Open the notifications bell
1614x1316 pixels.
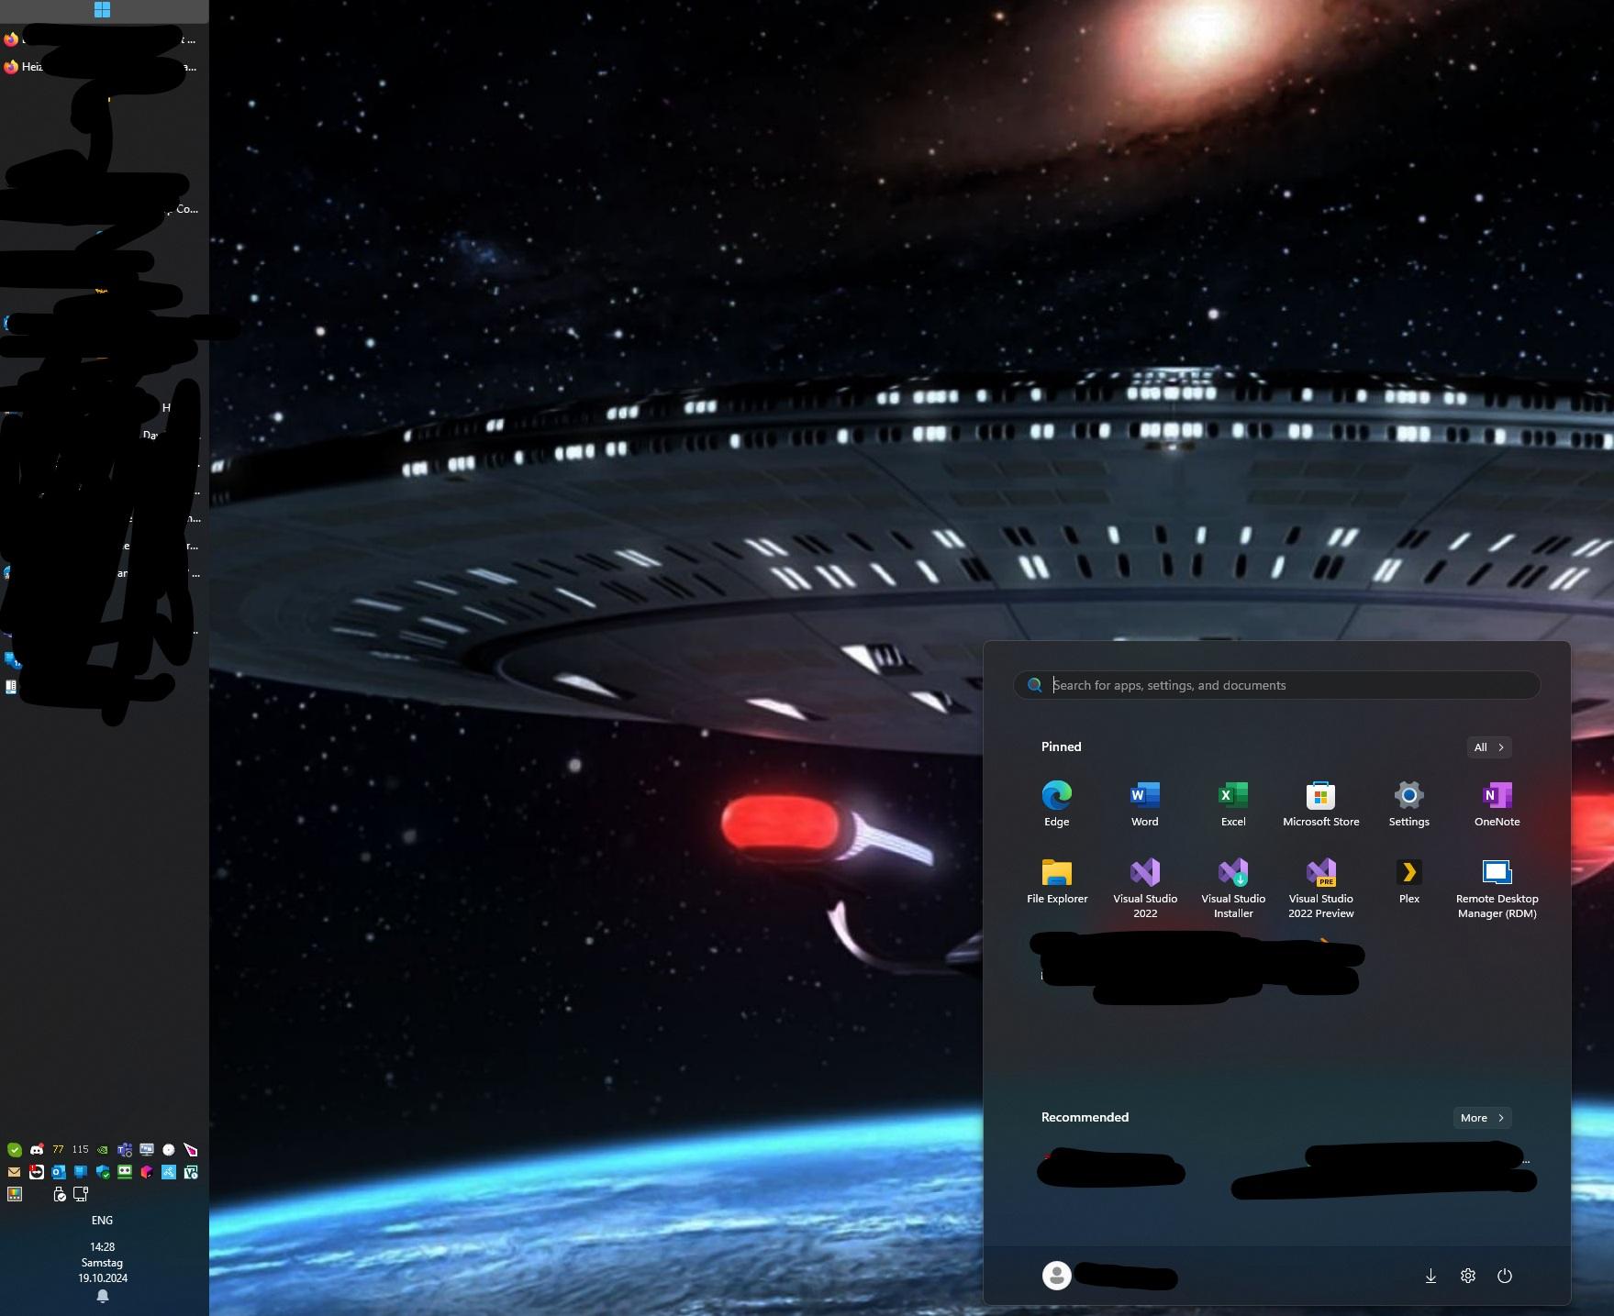click(103, 1296)
